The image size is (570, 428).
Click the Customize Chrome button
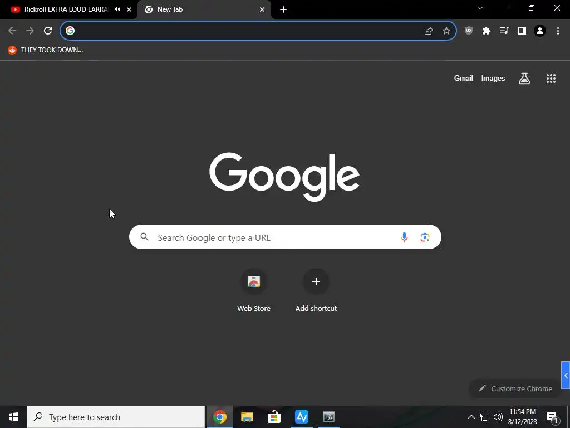pos(515,388)
